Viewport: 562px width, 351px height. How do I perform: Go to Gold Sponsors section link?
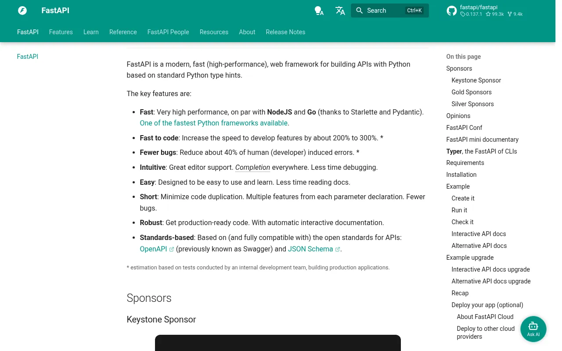[x=472, y=92]
